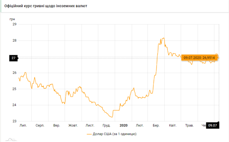
Task: Click the Жовт. month label
Action: (73, 125)
